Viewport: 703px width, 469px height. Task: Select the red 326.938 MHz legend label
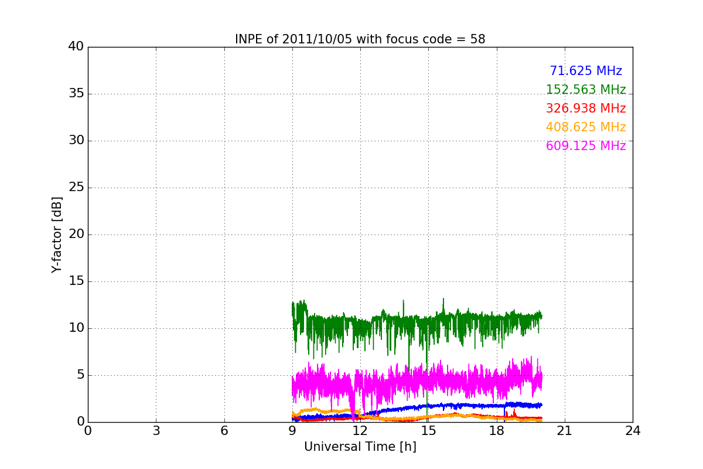coord(586,108)
